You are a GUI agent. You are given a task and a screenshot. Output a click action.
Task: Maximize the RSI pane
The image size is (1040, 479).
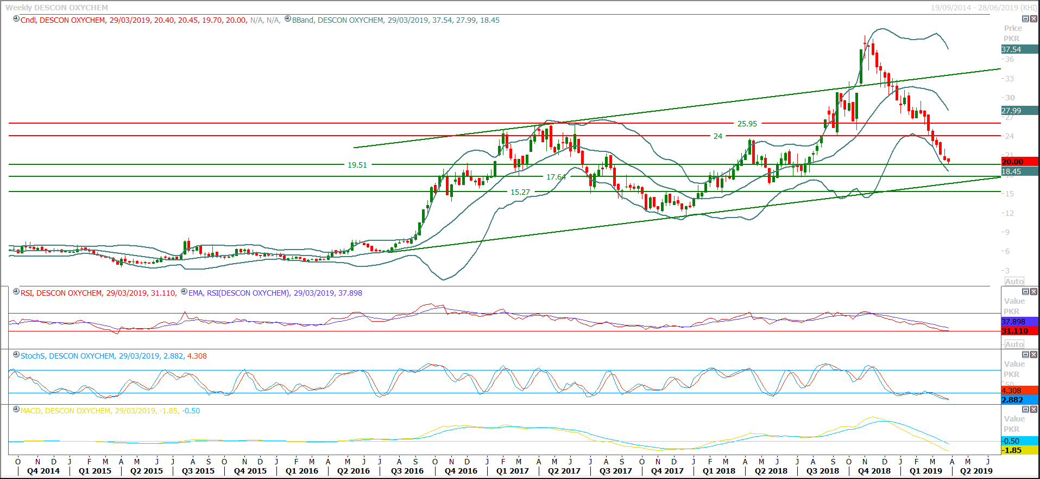pos(1026,292)
